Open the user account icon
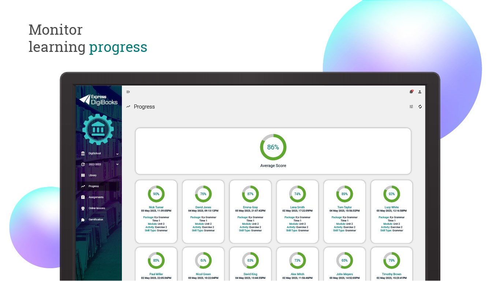Viewport: 500px width, 281px height. click(420, 92)
